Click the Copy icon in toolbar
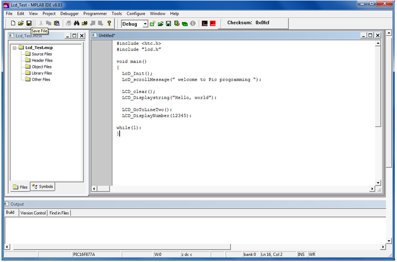This screenshot has height=262, width=397. (49, 23)
